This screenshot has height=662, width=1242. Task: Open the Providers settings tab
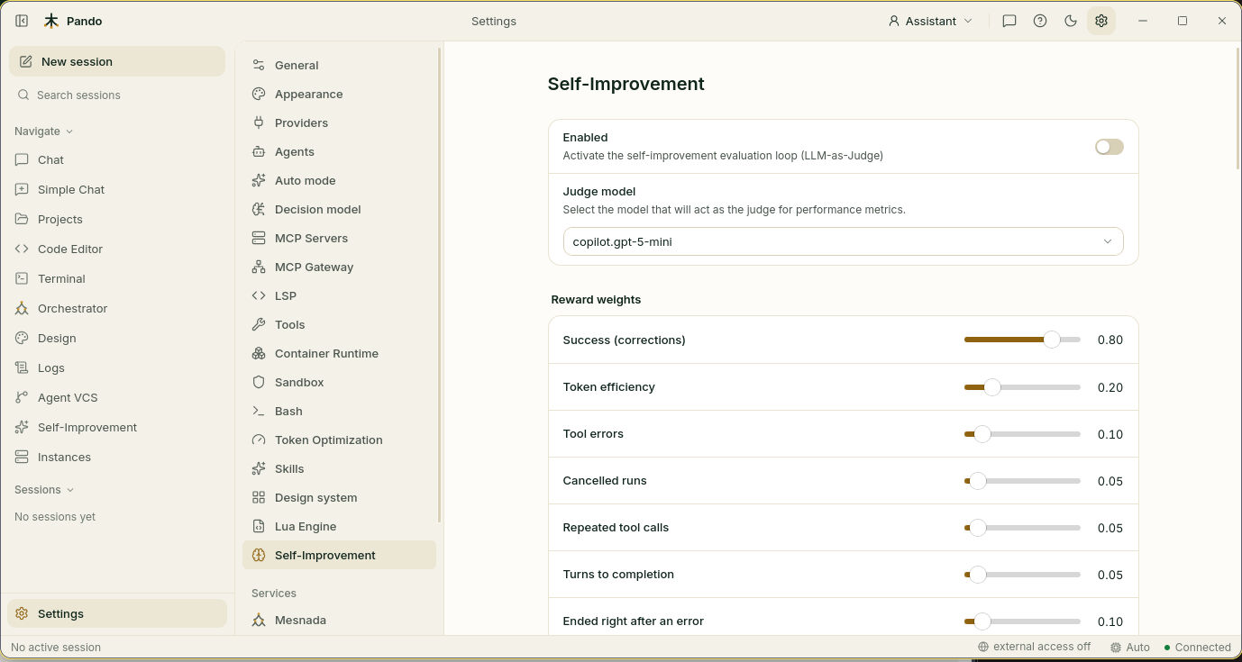pyautogui.click(x=339, y=122)
